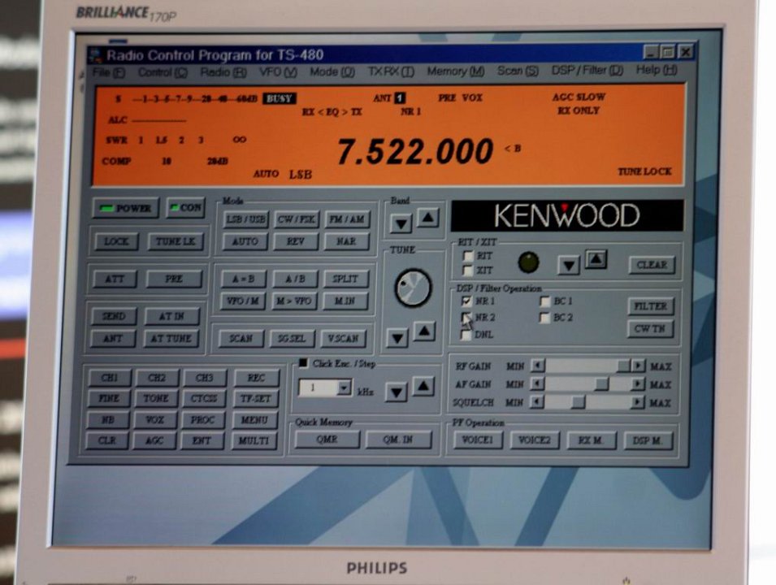Image resolution: width=776 pixels, height=585 pixels.
Task: Click the LSB / USB mode button
Action: (245, 219)
